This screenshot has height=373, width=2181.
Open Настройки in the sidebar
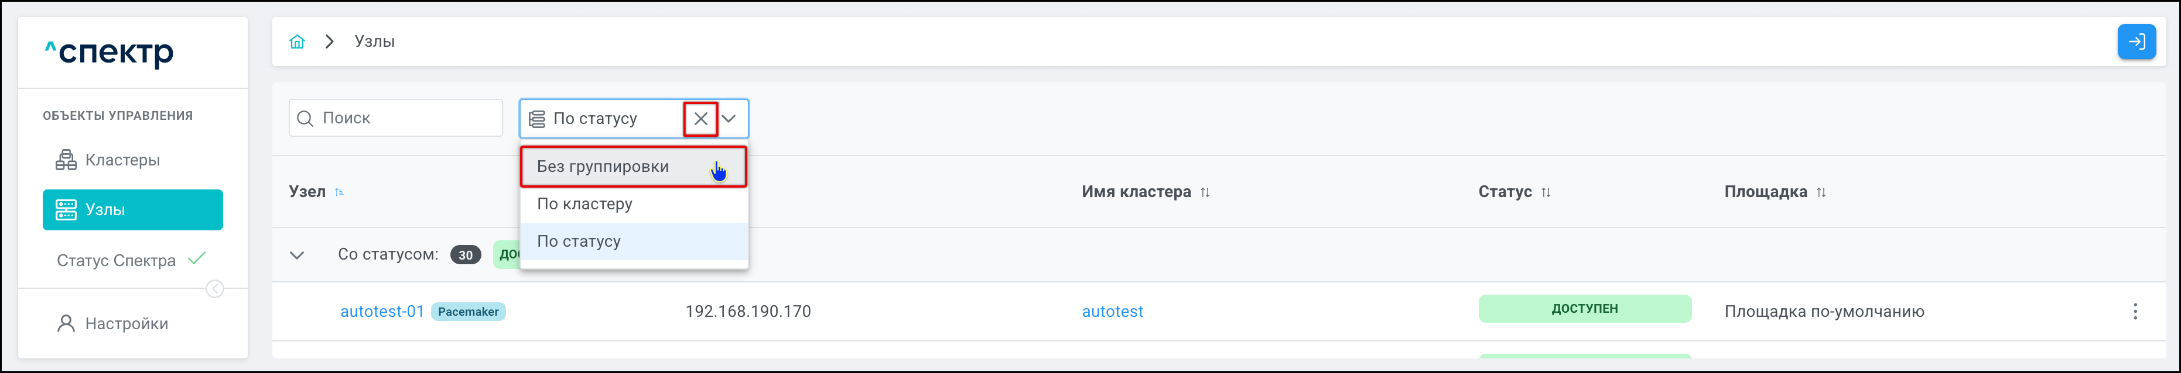126,324
